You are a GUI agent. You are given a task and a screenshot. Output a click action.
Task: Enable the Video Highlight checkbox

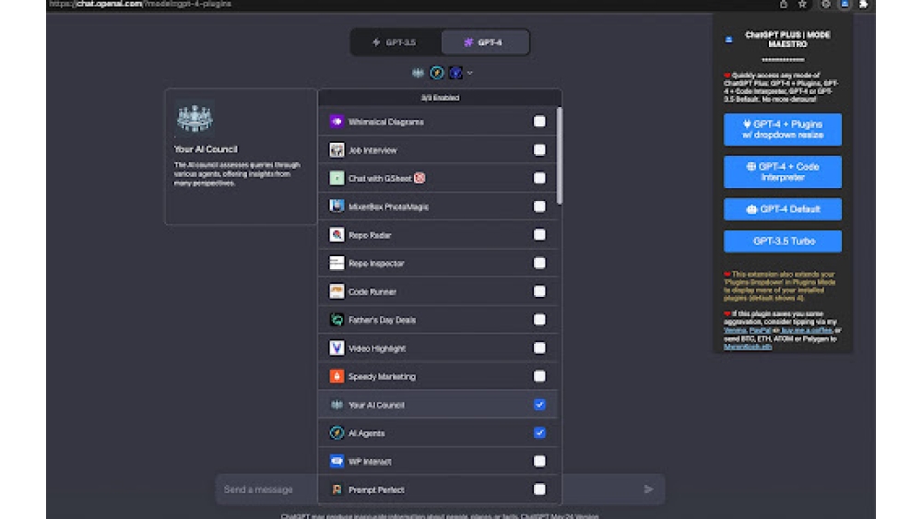coord(539,348)
